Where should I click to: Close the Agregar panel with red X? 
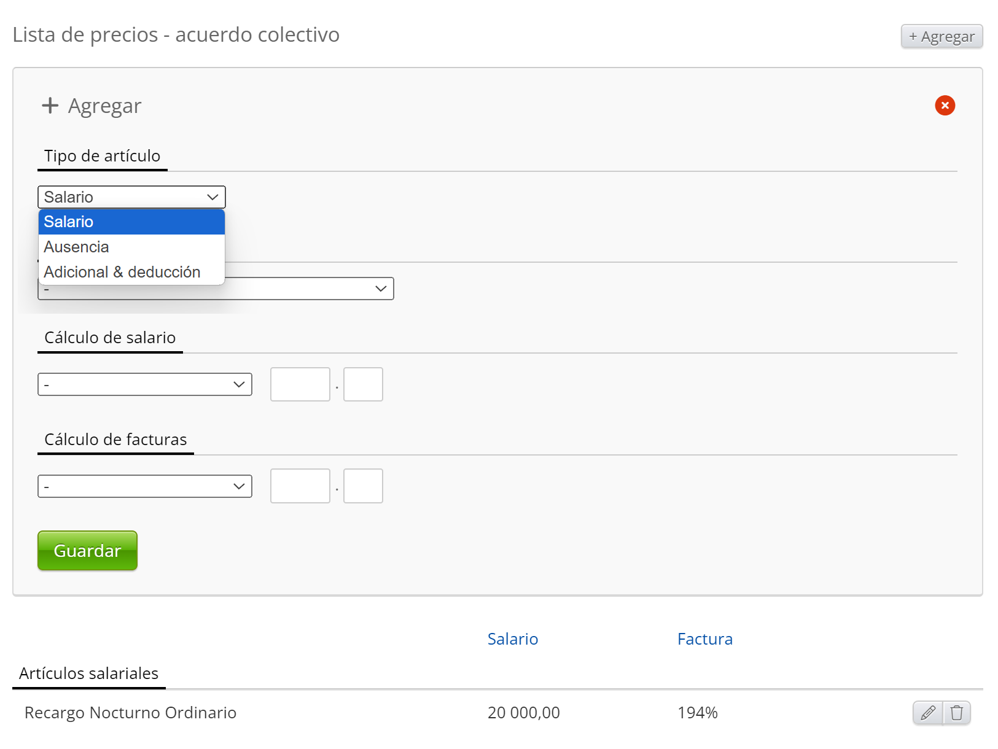945,106
